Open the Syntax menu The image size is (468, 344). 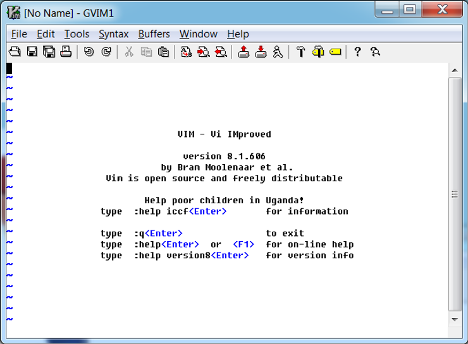click(113, 34)
